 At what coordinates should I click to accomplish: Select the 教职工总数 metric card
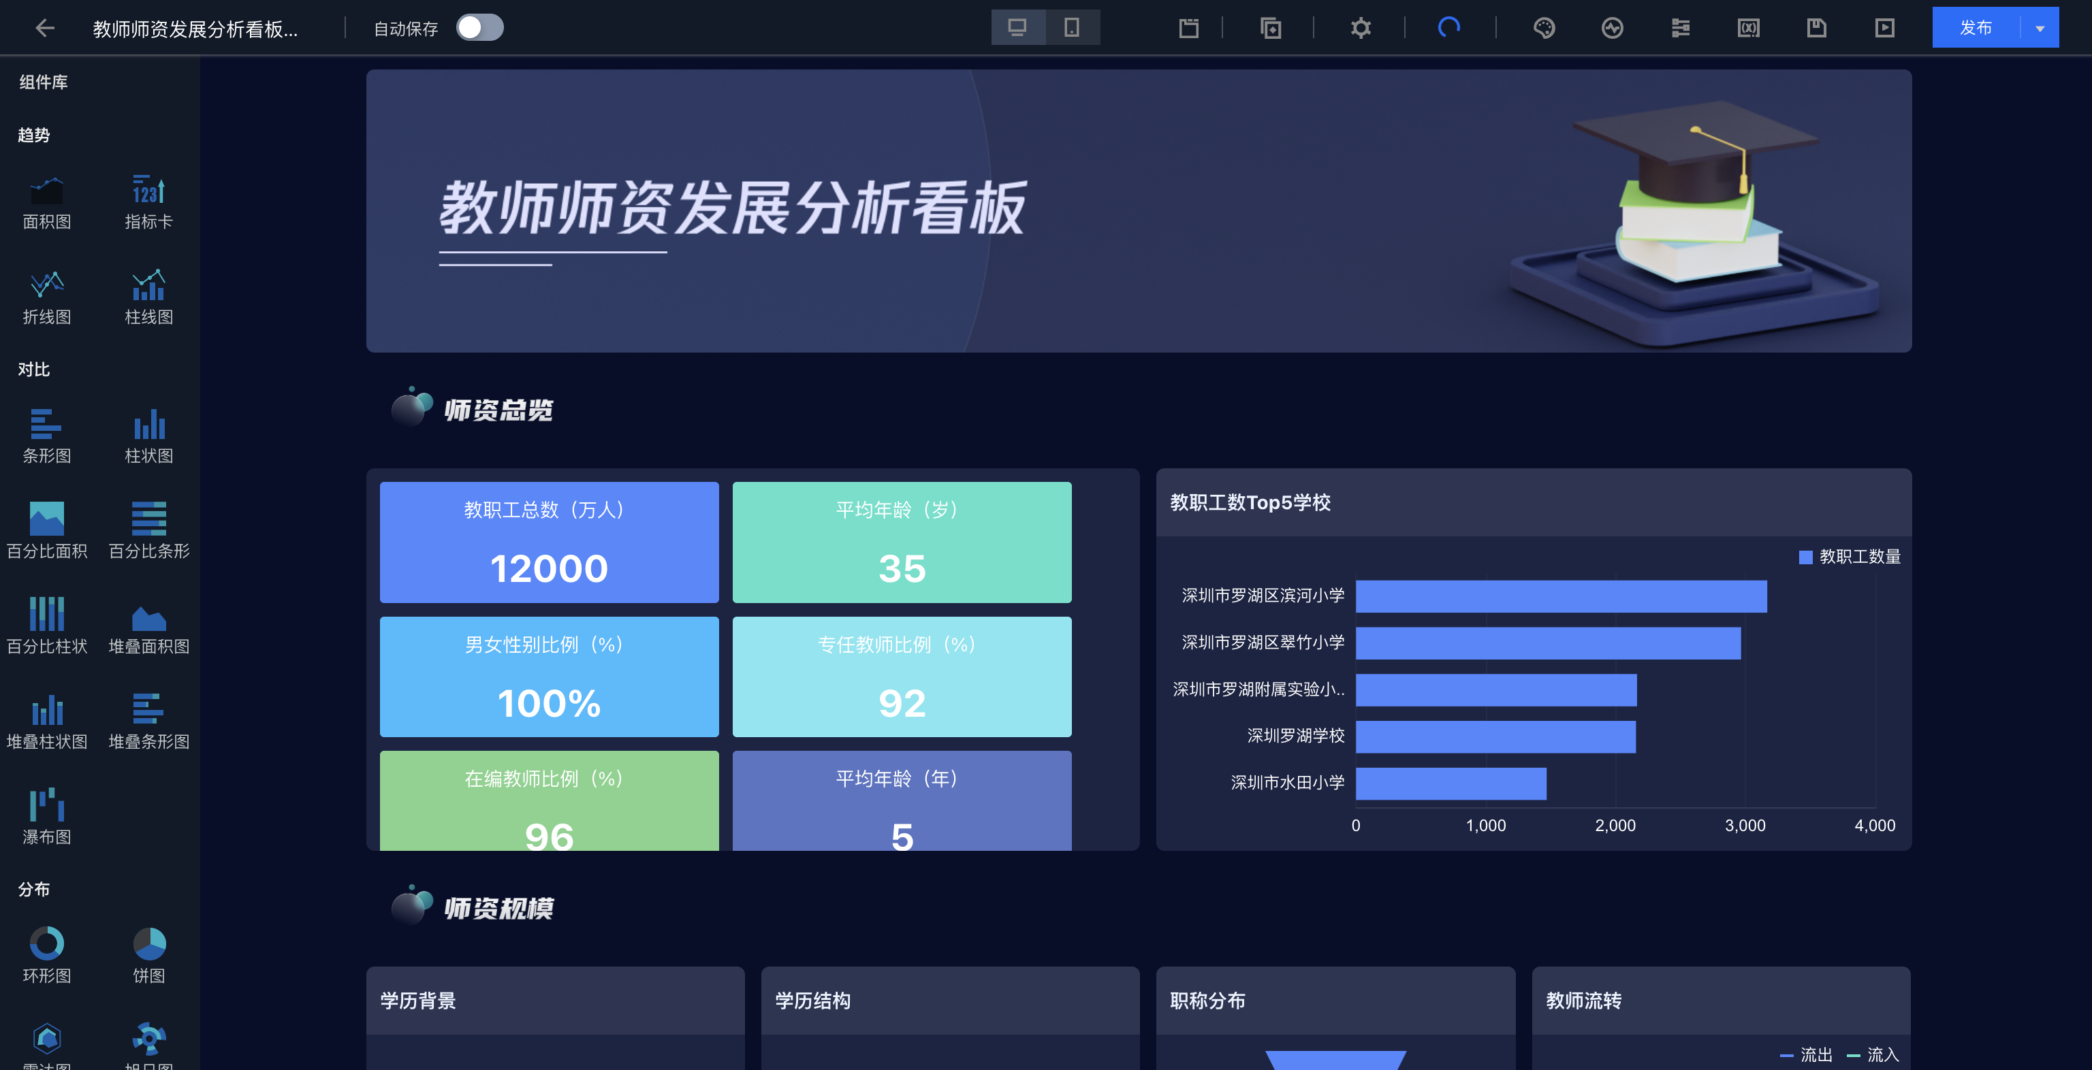pos(549,542)
